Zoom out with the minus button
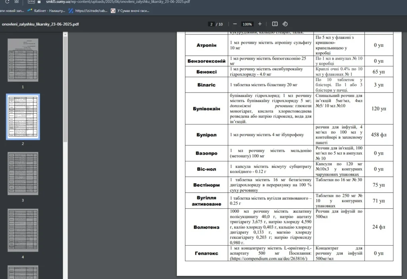The height and width of the screenshot is (279, 407). point(235,24)
